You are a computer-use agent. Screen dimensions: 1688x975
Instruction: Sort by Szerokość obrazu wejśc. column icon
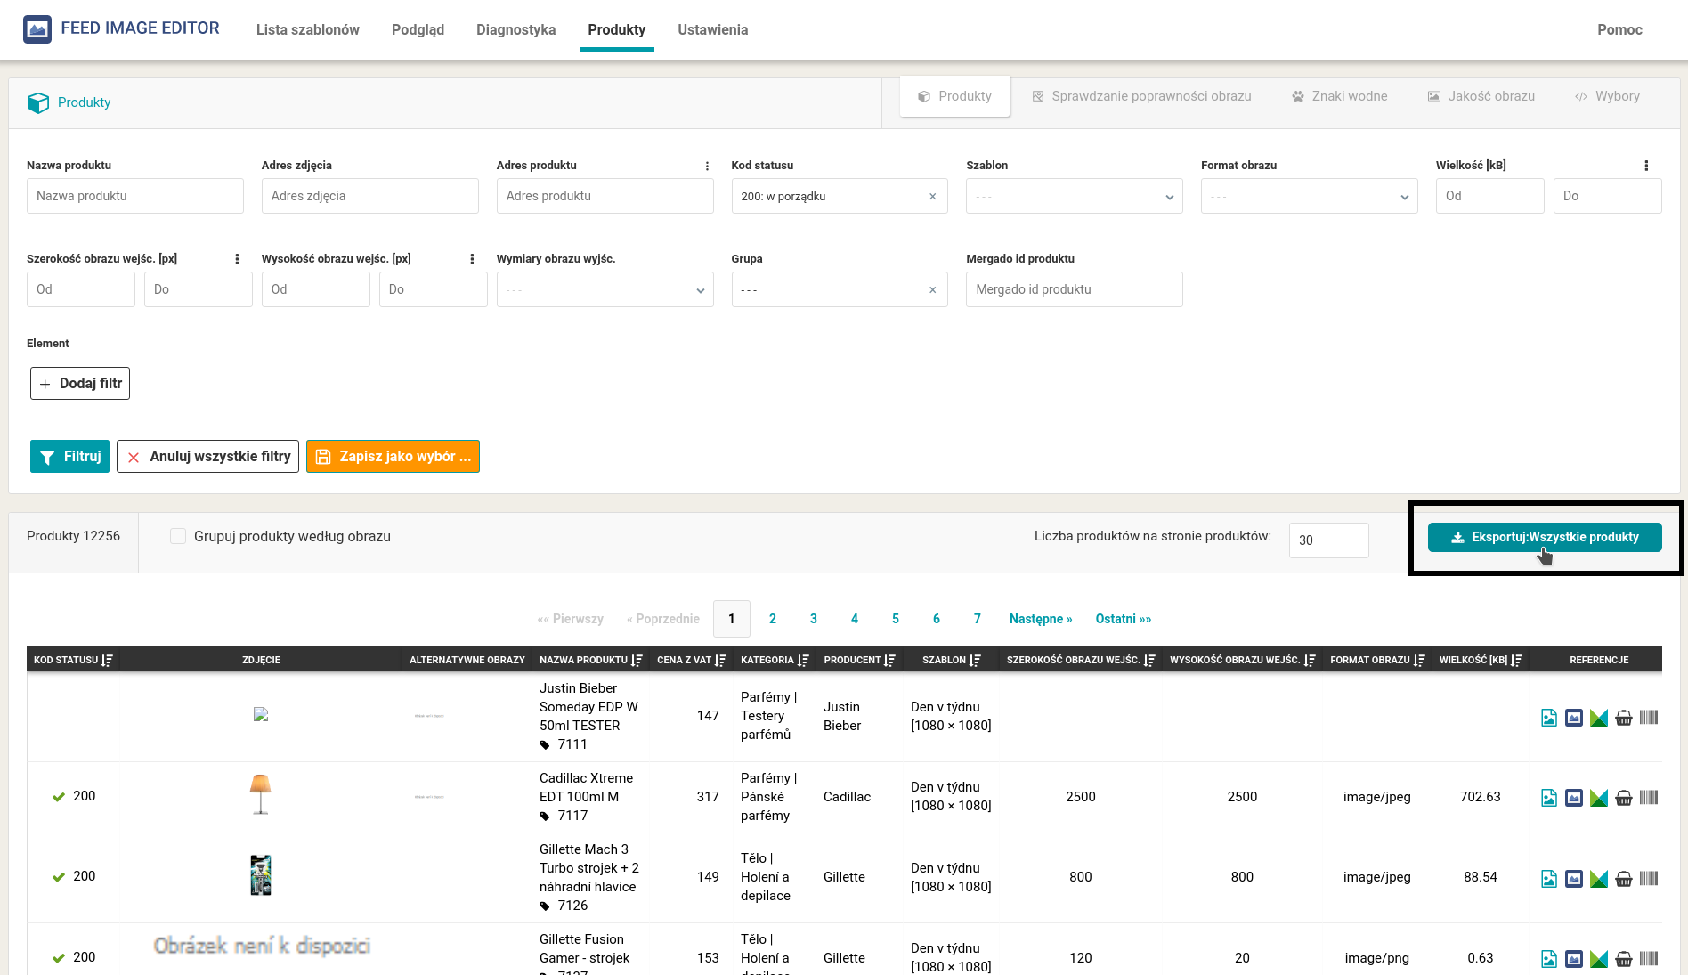1149,660
